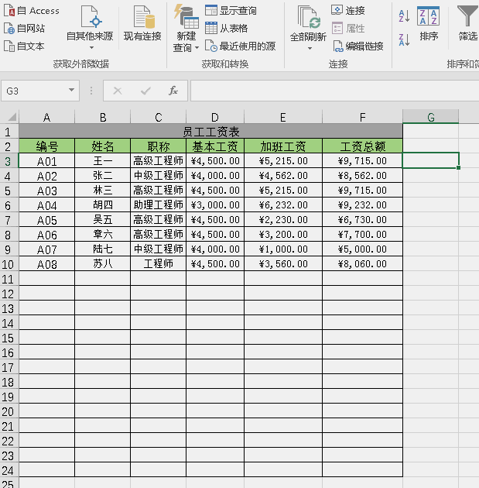Click 连接 in the connections group
Image resolution: width=479 pixels, height=488 pixels.
[347, 11]
